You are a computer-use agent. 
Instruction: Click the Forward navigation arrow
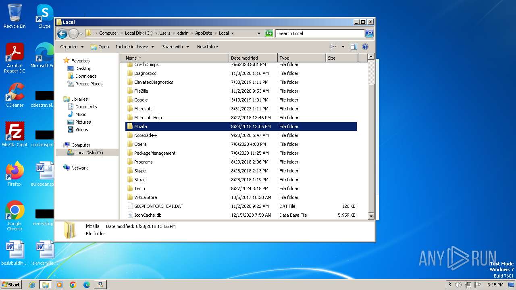pos(73,33)
